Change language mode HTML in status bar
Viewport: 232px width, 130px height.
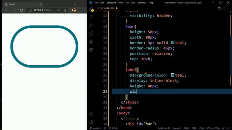click(x=202, y=128)
